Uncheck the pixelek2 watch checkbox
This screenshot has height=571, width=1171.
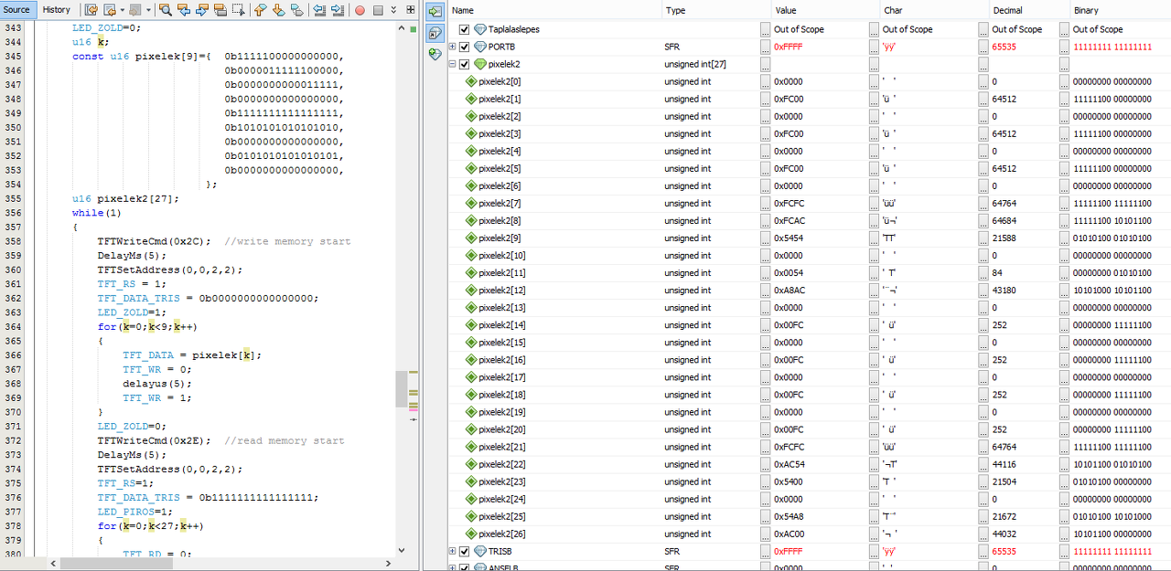(465, 64)
